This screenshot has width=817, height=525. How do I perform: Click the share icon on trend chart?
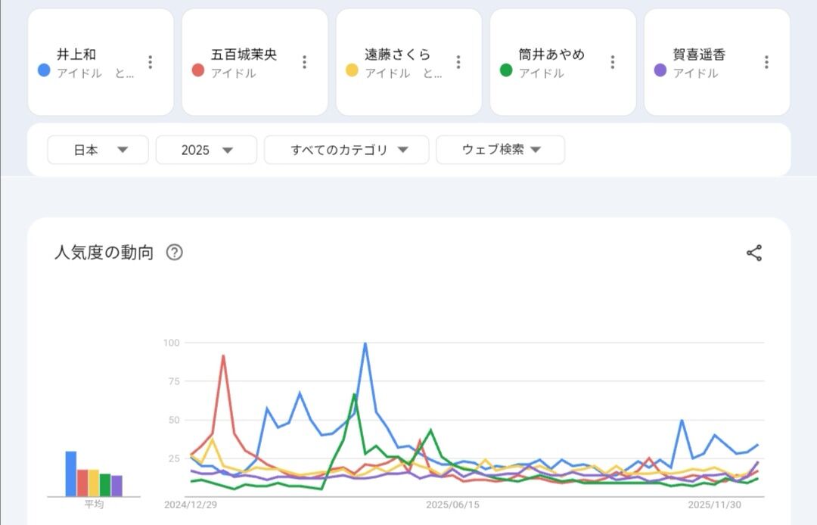click(754, 253)
